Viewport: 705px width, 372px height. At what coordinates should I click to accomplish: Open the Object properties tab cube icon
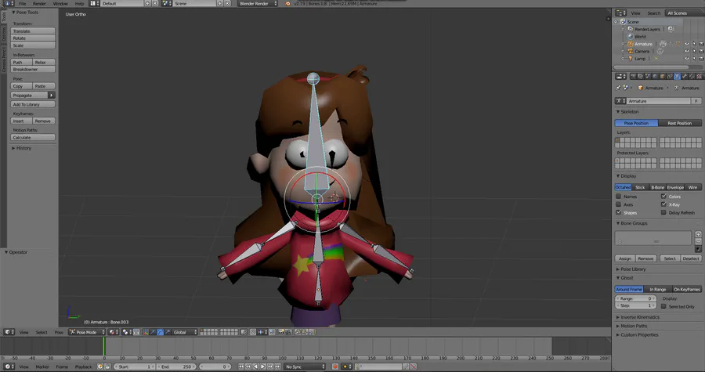[x=662, y=77]
